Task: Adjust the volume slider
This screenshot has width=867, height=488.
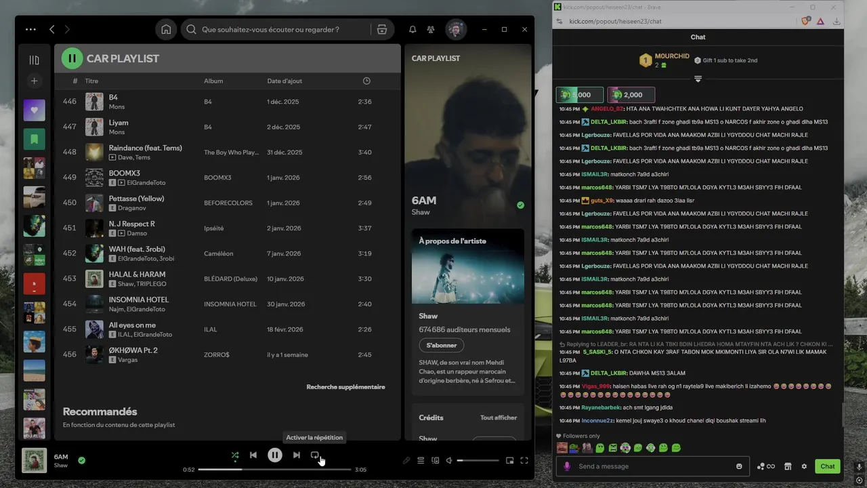Action: pos(478,461)
